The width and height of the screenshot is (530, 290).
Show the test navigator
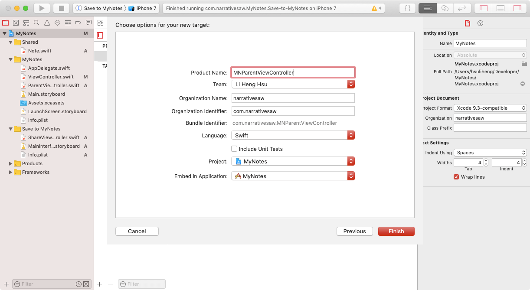tap(57, 23)
